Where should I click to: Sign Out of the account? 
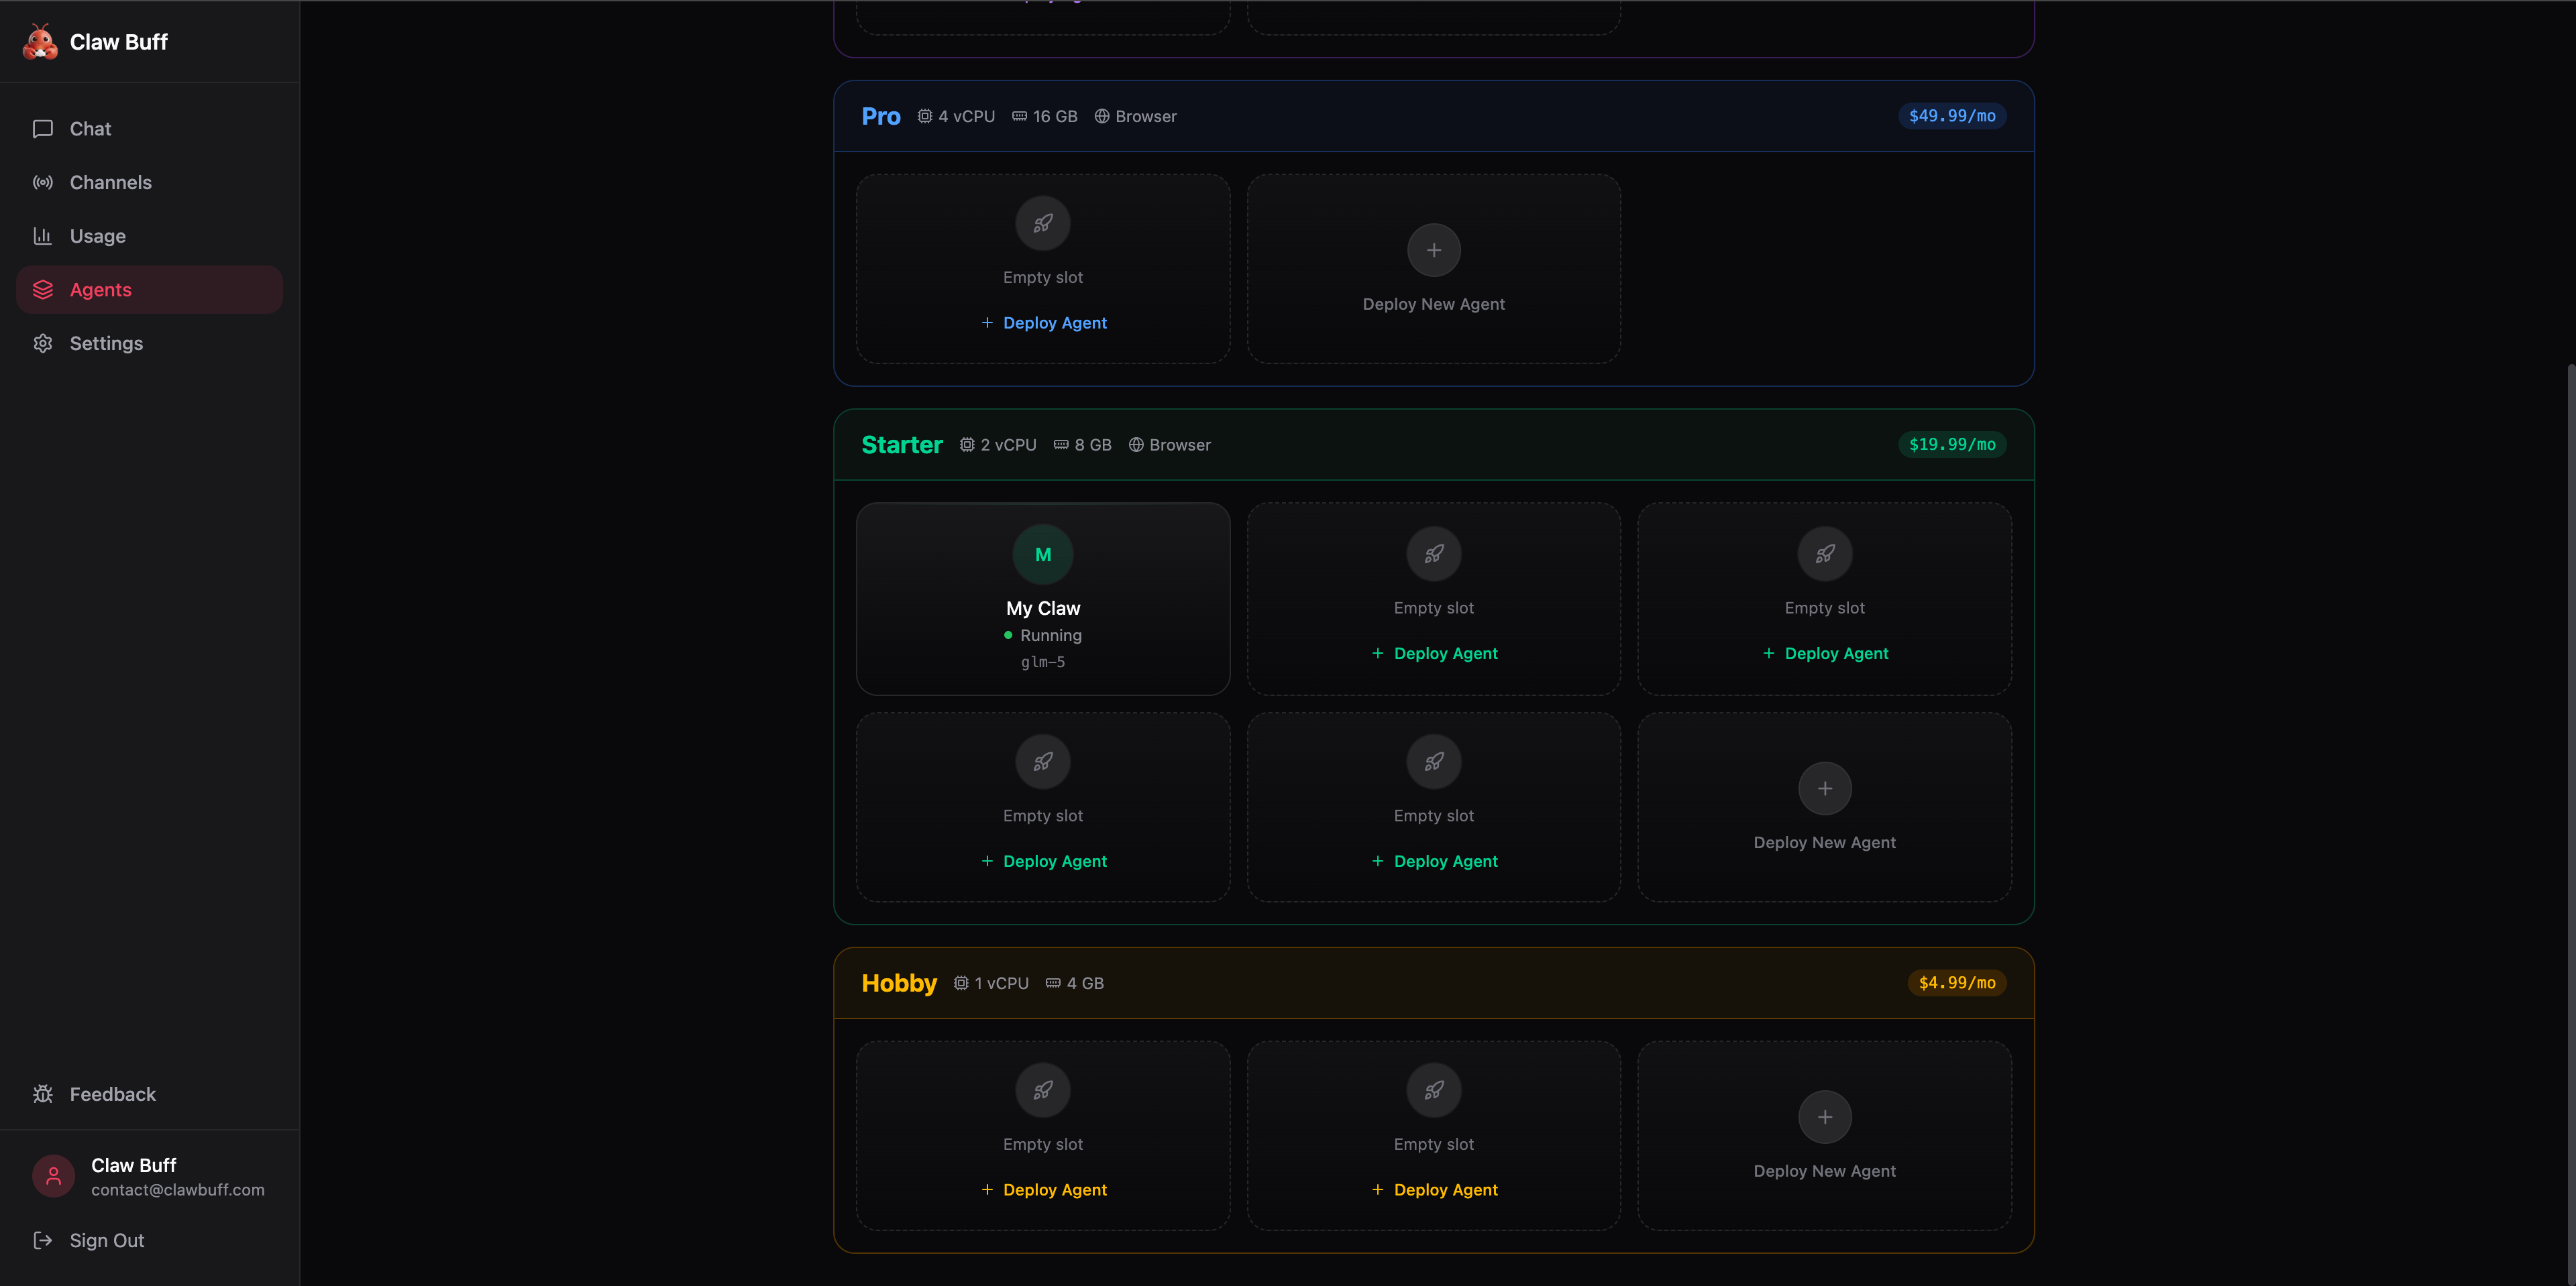(106, 1240)
